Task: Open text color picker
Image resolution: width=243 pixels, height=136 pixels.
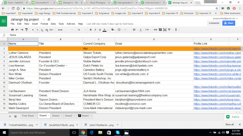Action: click(104, 30)
